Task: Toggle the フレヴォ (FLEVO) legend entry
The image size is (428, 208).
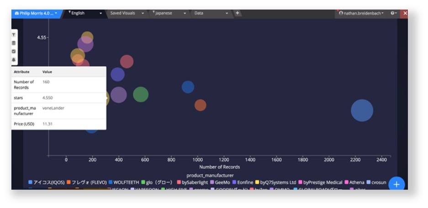Action: coord(87,182)
